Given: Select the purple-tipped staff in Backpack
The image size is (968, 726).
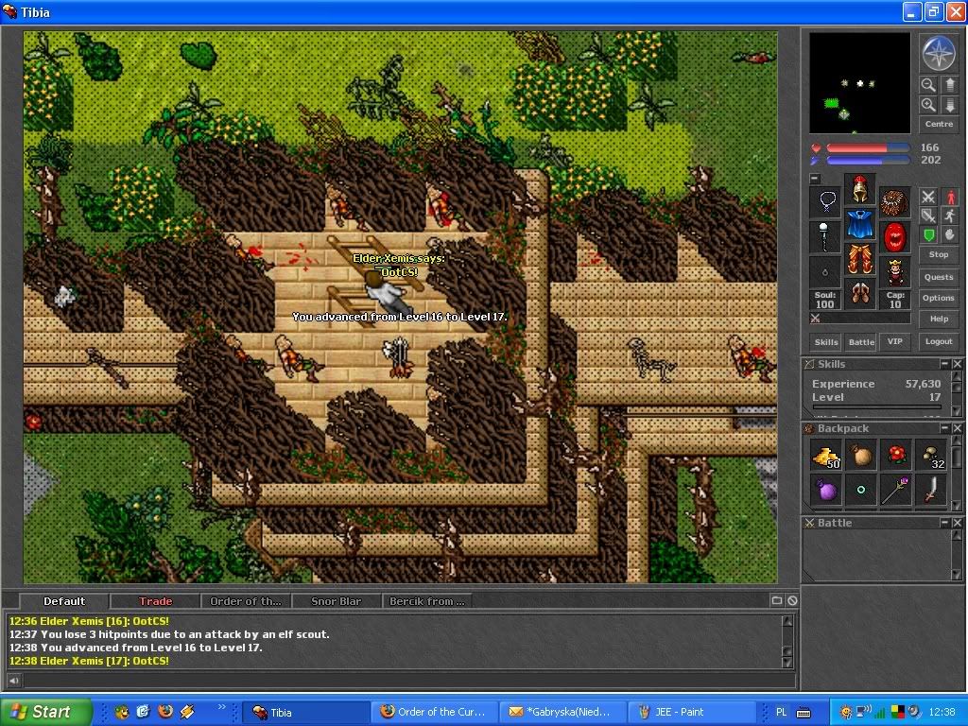Looking at the screenshot, I should [x=896, y=491].
